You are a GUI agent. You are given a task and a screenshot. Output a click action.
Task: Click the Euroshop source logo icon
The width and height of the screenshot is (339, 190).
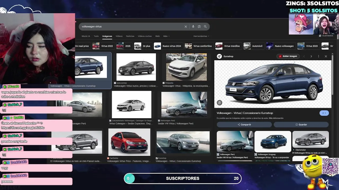click(219, 56)
